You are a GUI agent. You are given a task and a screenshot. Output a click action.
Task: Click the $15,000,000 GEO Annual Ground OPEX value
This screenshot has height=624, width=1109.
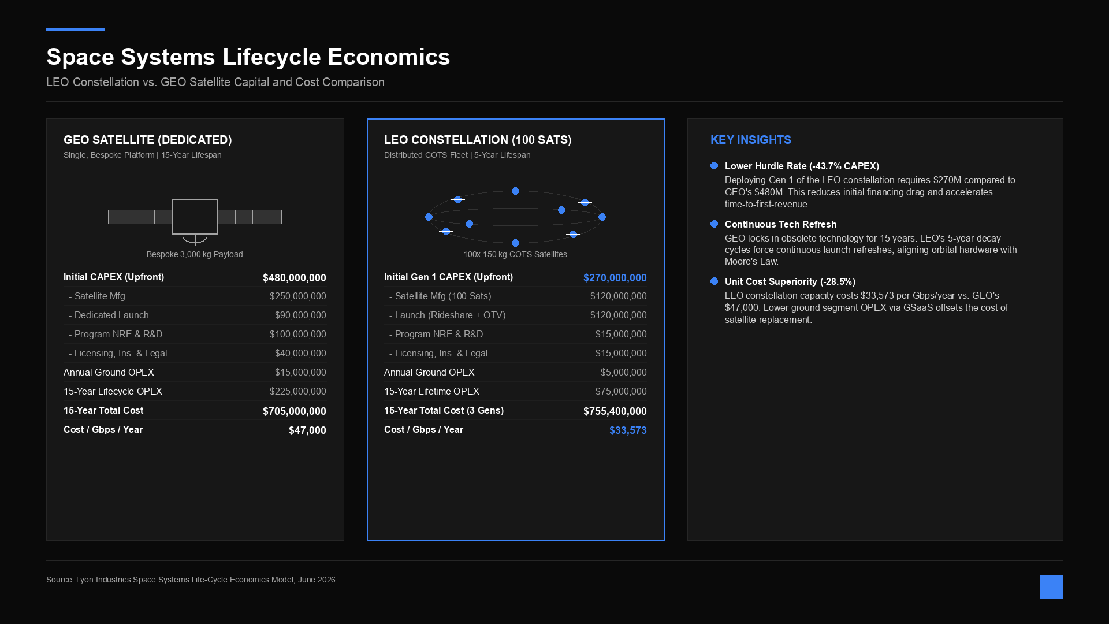tap(300, 372)
